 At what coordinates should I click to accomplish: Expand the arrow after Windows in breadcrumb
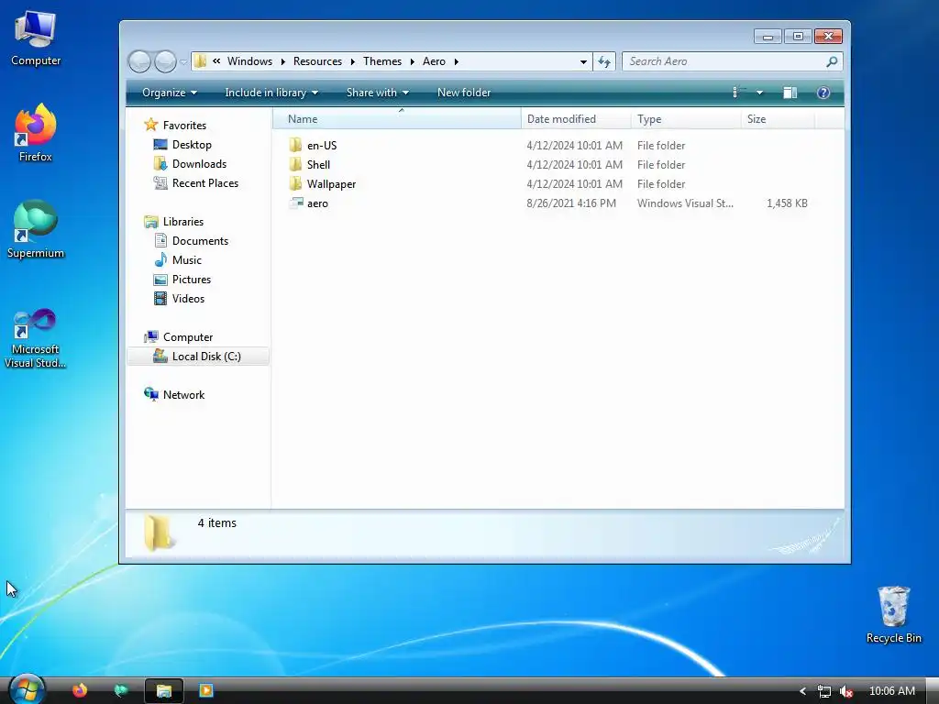[x=282, y=61]
